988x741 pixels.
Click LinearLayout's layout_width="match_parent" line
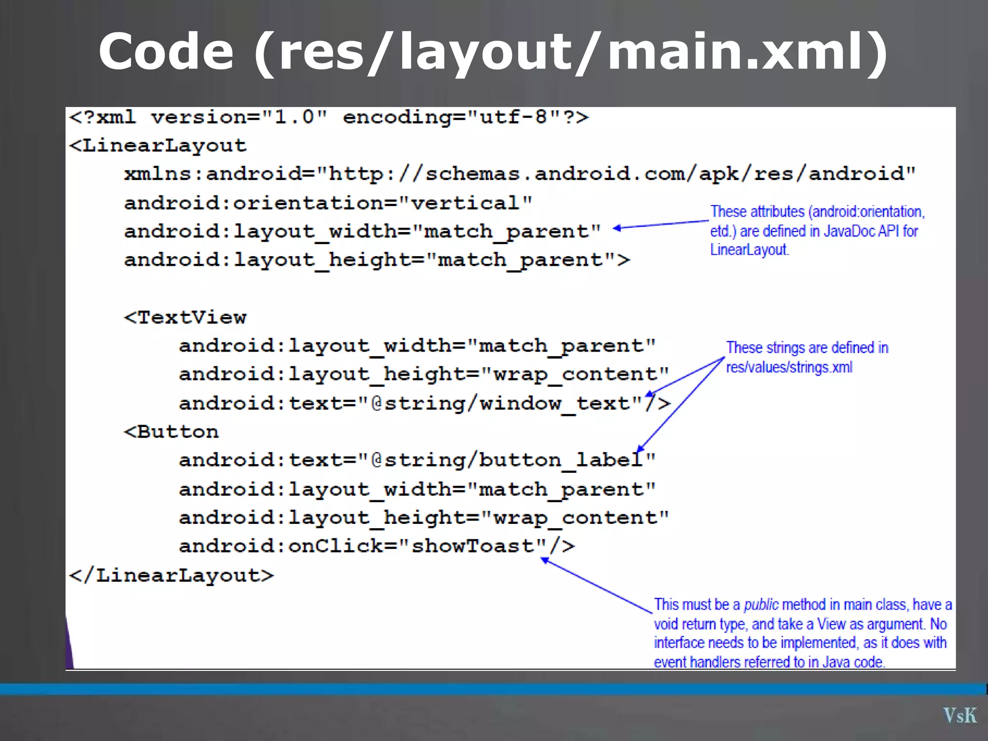[362, 232]
